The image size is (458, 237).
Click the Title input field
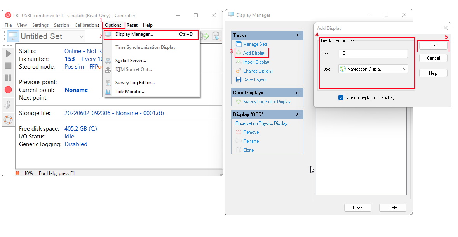pos(373,54)
